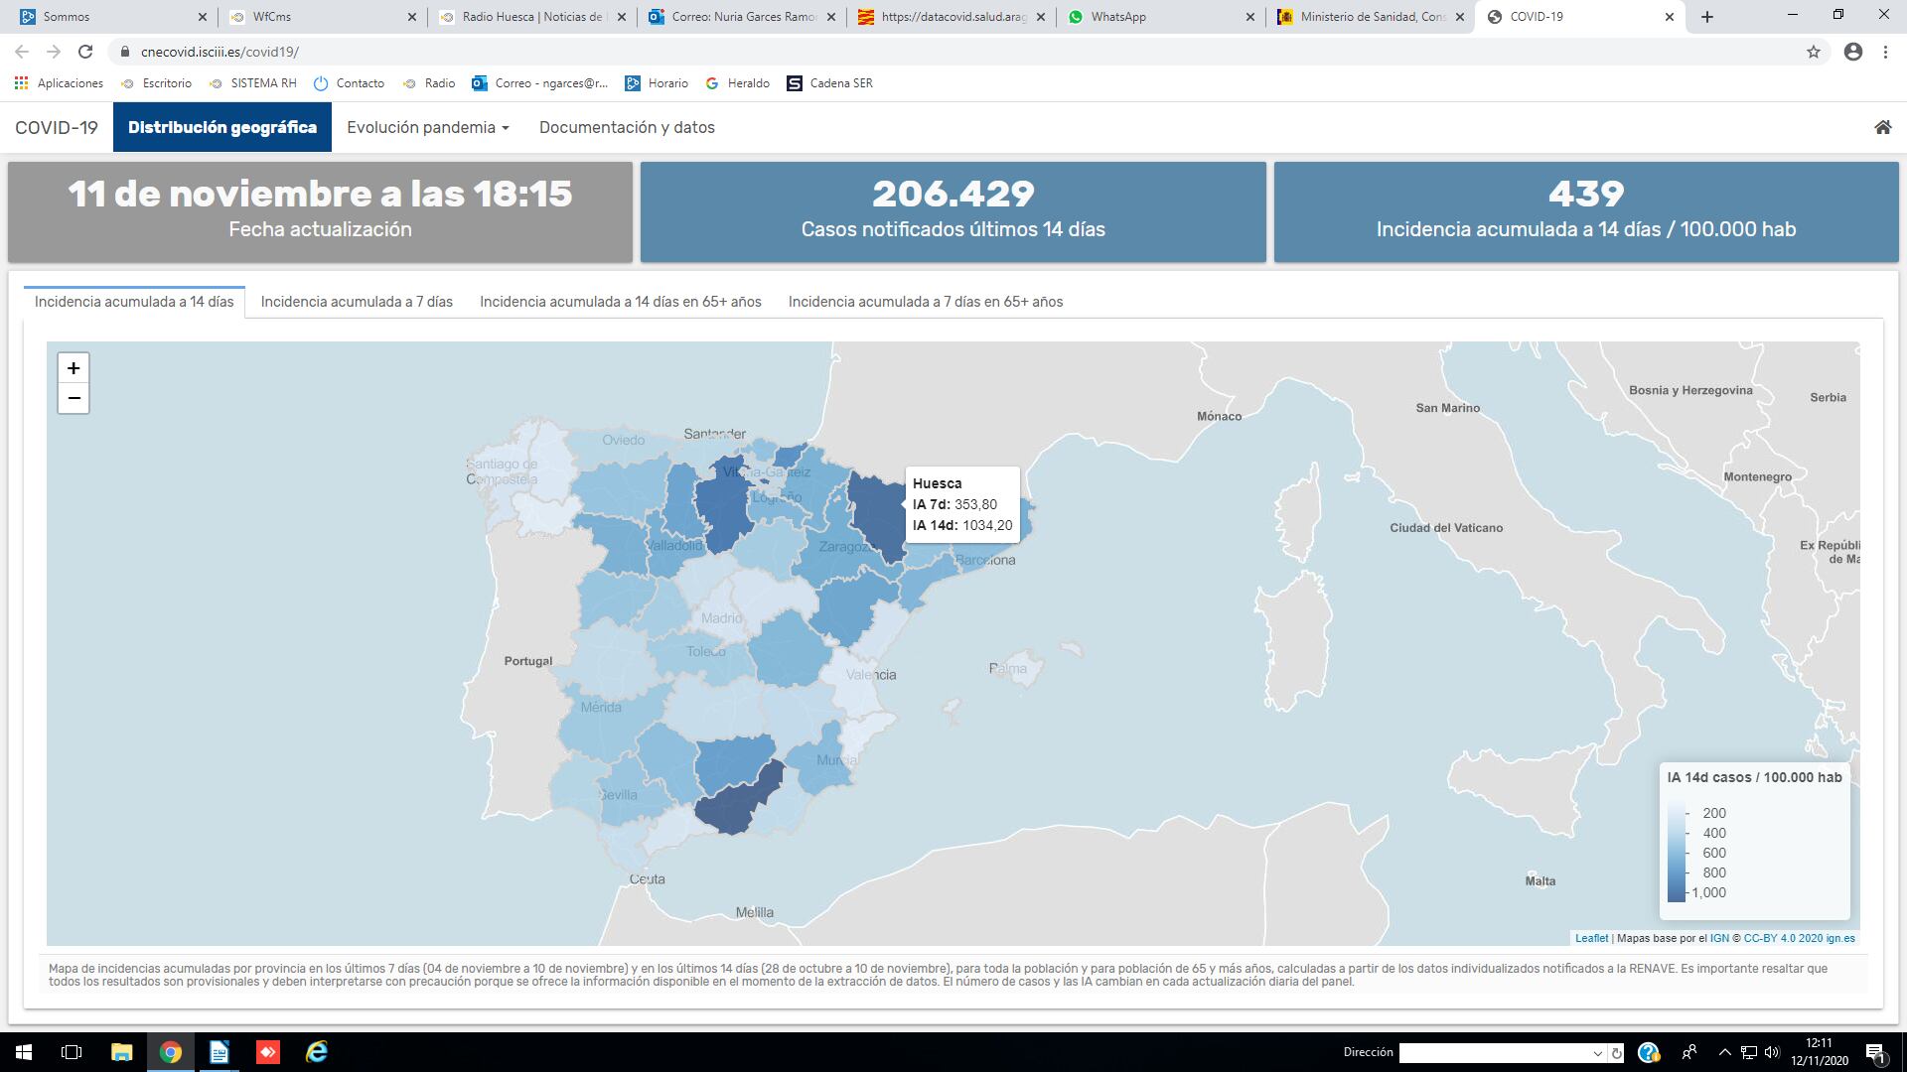Image resolution: width=1907 pixels, height=1072 pixels.
Task: Expand Evolución pandemia dropdown menu
Action: [427, 127]
